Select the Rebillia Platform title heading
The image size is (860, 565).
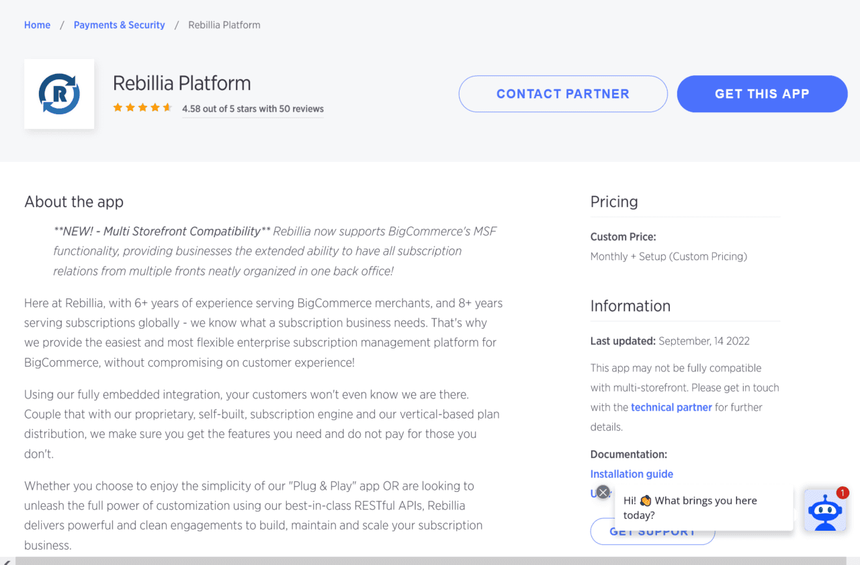pyautogui.click(x=181, y=83)
